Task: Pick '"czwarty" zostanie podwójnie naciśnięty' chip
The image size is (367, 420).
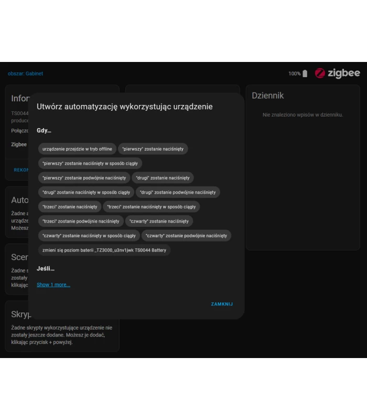Action: click(x=186, y=236)
